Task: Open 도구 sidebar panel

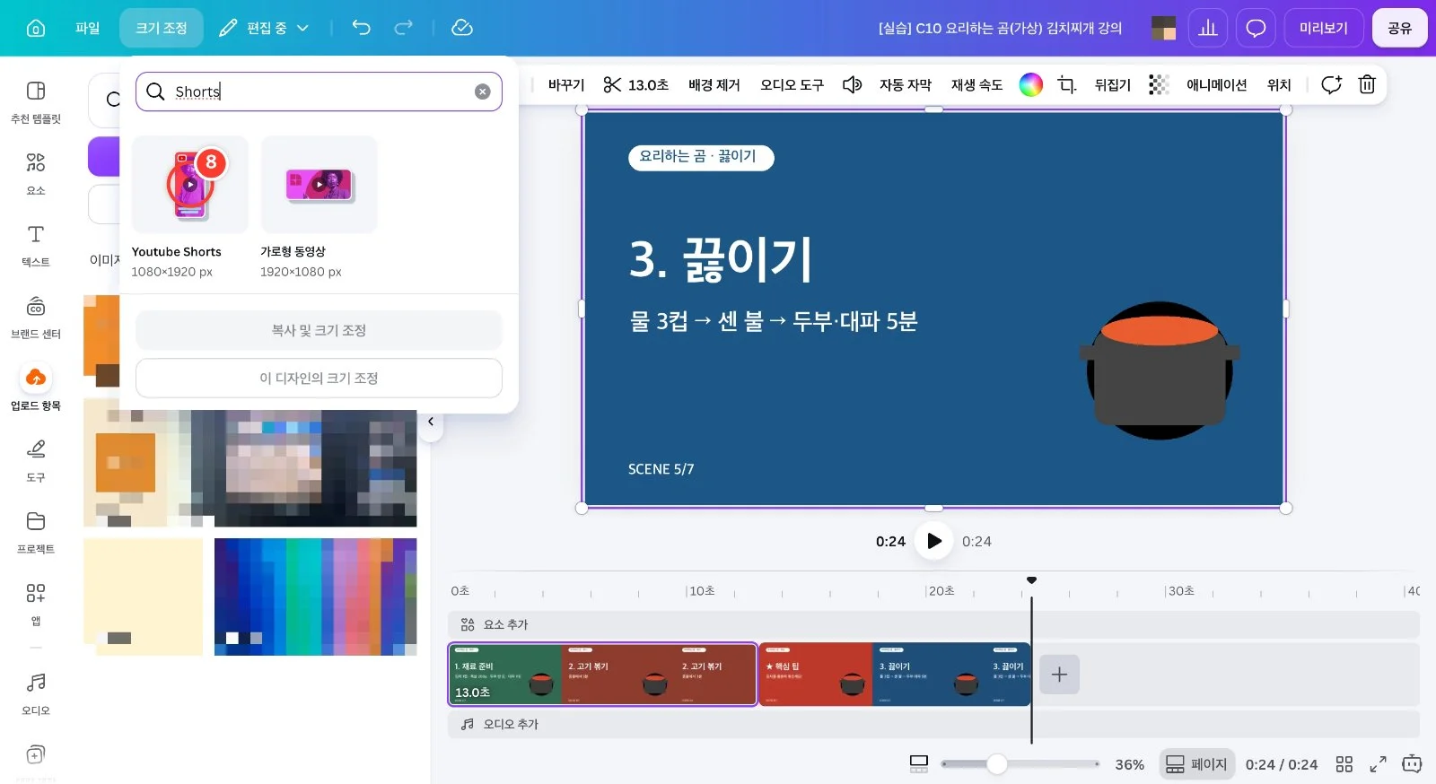Action: pyautogui.click(x=36, y=461)
